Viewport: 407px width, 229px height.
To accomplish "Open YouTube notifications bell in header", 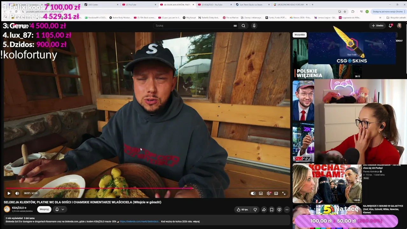I will pyautogui.click(x=390, y=25).
